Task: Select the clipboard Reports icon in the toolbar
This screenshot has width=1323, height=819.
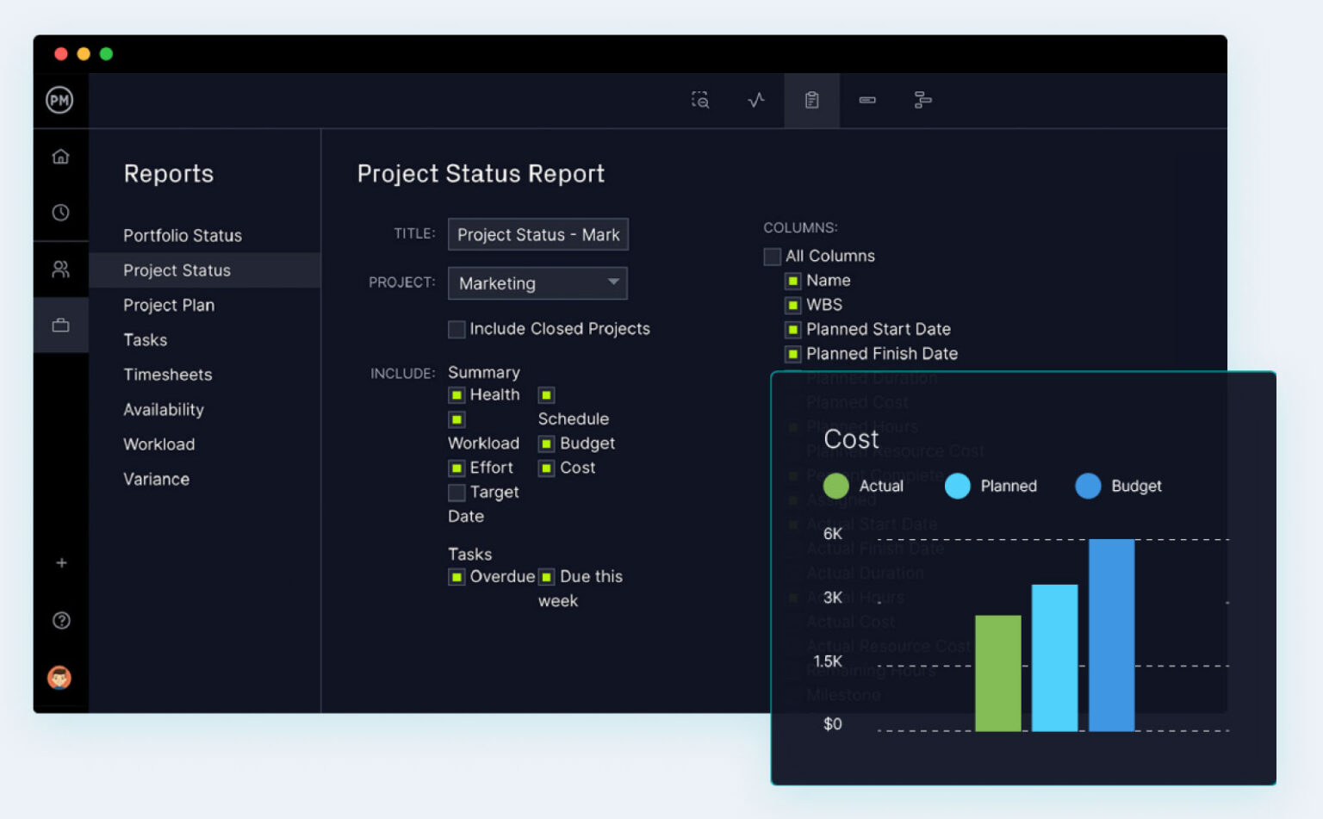Action: pyautogui.click(x=811, y=100)
